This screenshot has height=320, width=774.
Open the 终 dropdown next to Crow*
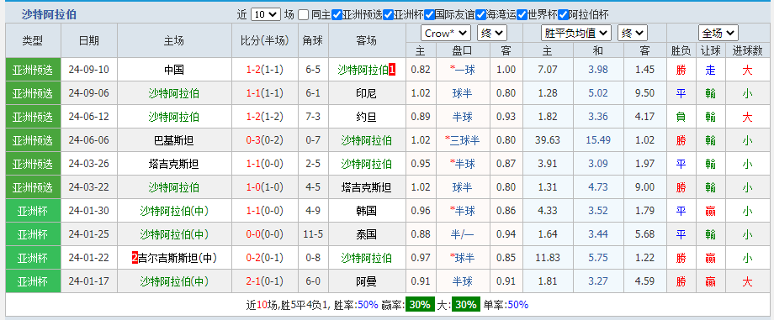(x=492, y=34)
